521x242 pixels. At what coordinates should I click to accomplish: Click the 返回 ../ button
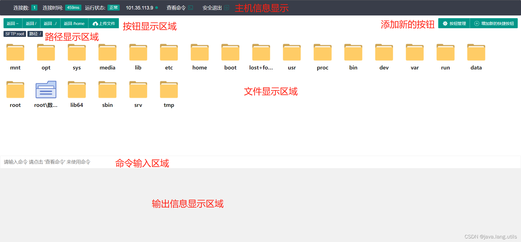pyautogui.click(x=50, y=23)
